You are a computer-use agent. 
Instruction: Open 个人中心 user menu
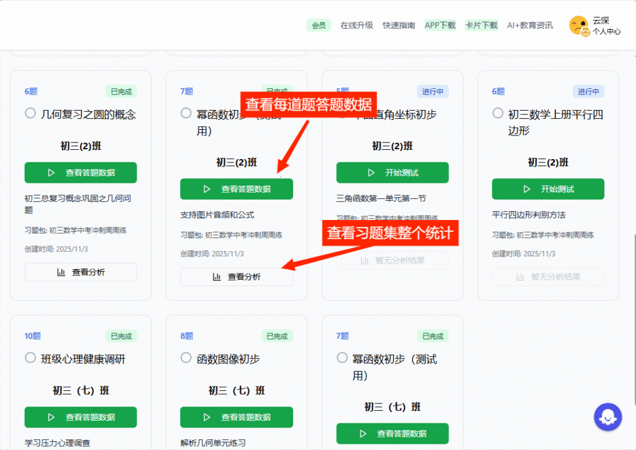606,31
